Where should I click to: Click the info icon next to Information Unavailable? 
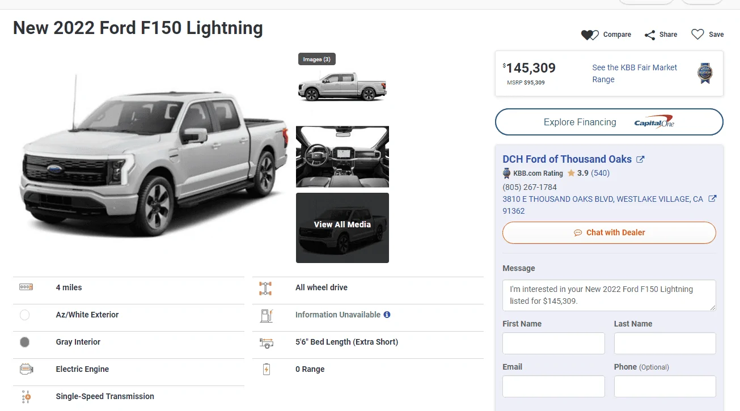387,315
